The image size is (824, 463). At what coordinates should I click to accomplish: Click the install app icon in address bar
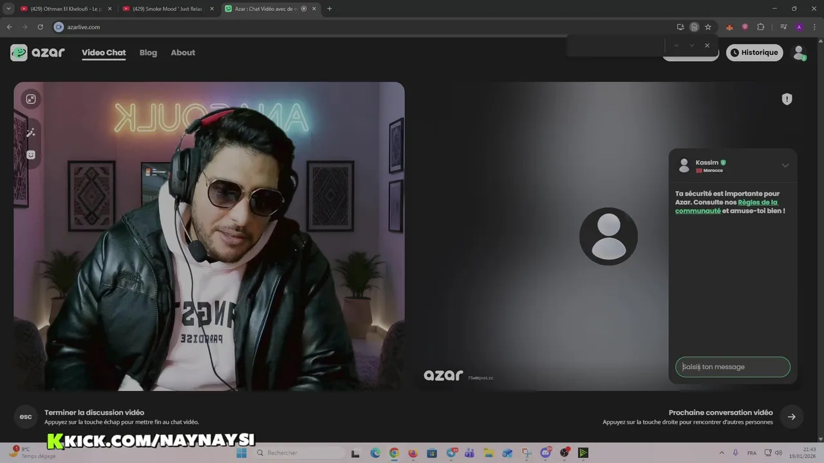click(x=680, y=27)
